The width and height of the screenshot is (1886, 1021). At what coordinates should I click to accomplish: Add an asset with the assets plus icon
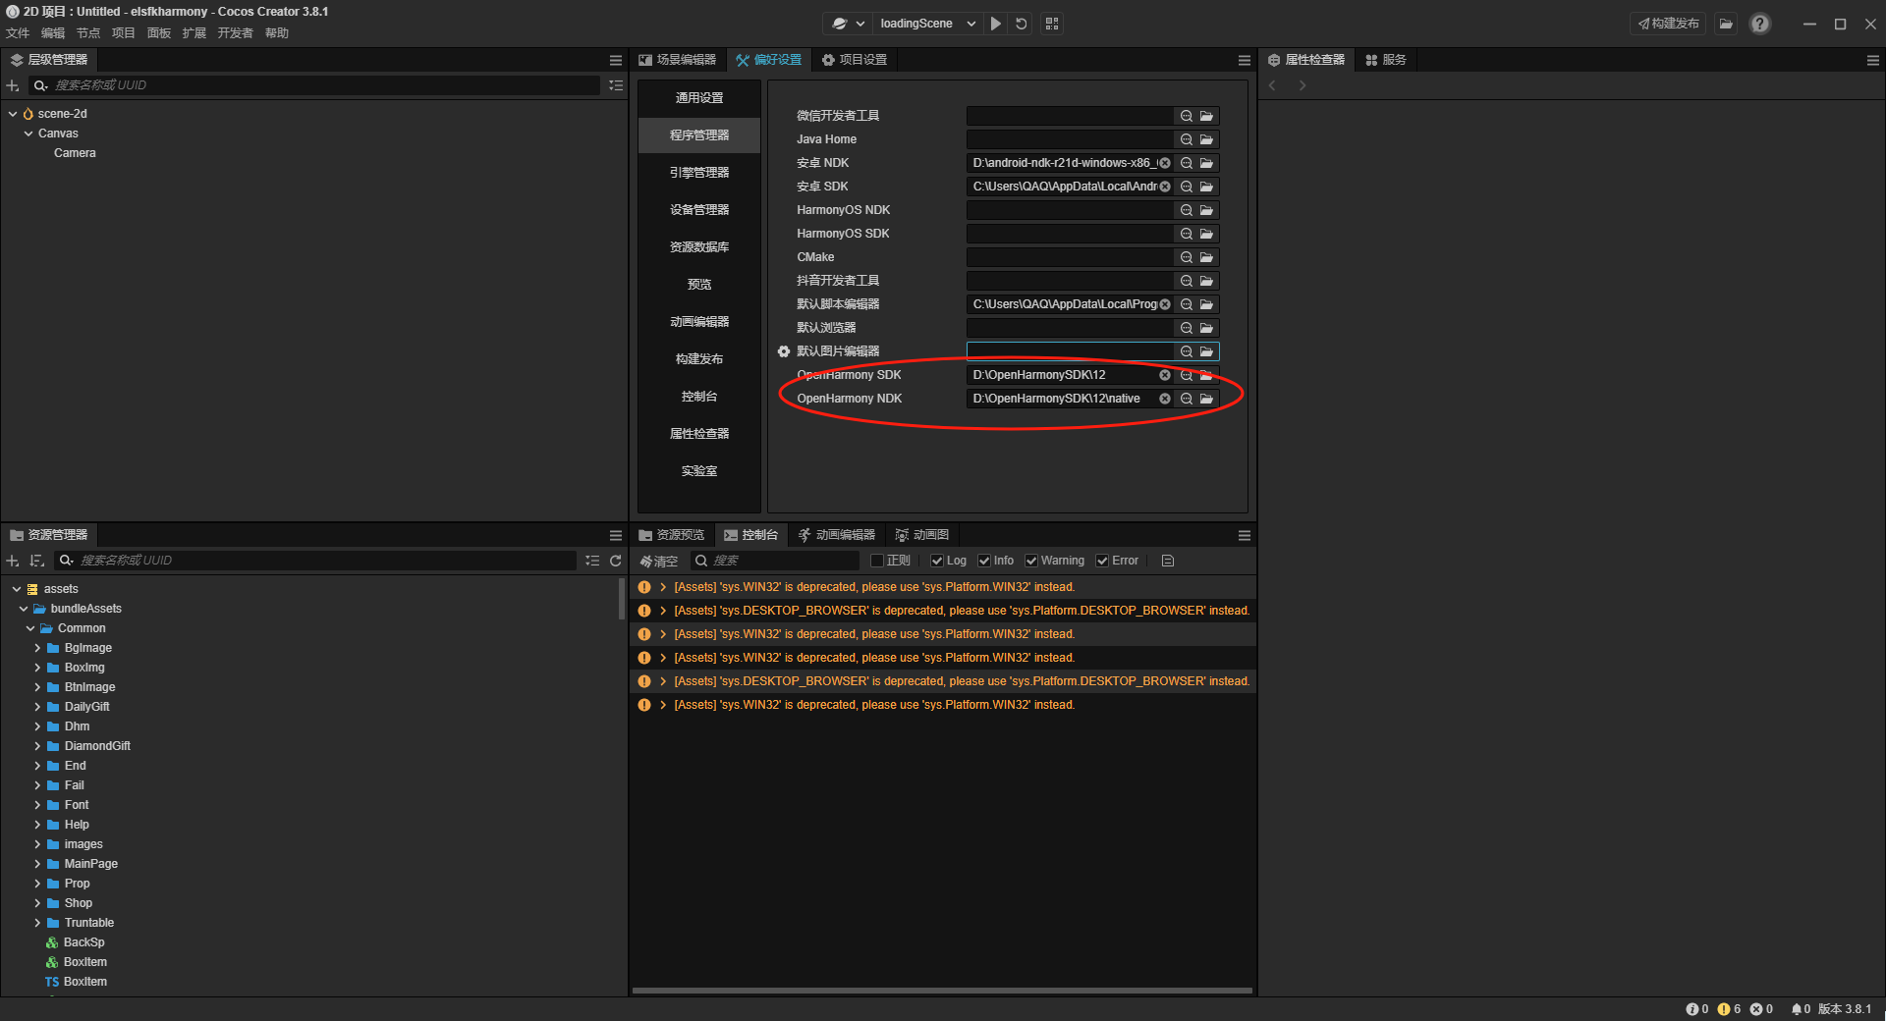pos(13,561)
